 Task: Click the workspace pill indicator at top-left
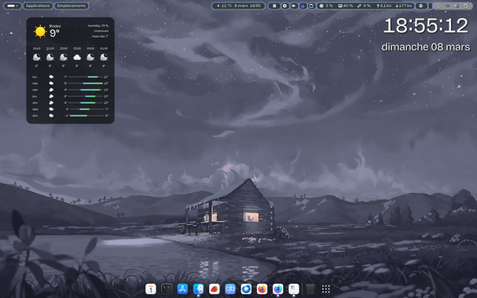pyautogui.click(x=12, y=6)
